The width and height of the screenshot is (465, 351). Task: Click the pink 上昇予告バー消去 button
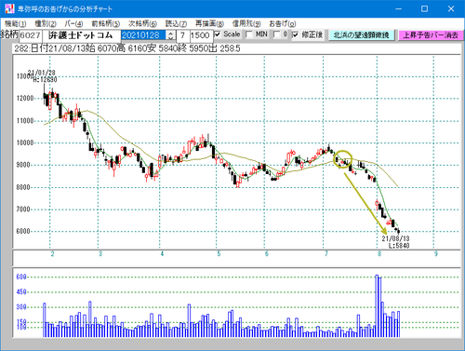pyautogui.click(x=431, y=35)
